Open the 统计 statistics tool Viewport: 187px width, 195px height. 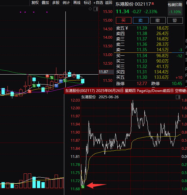[66, 3]
